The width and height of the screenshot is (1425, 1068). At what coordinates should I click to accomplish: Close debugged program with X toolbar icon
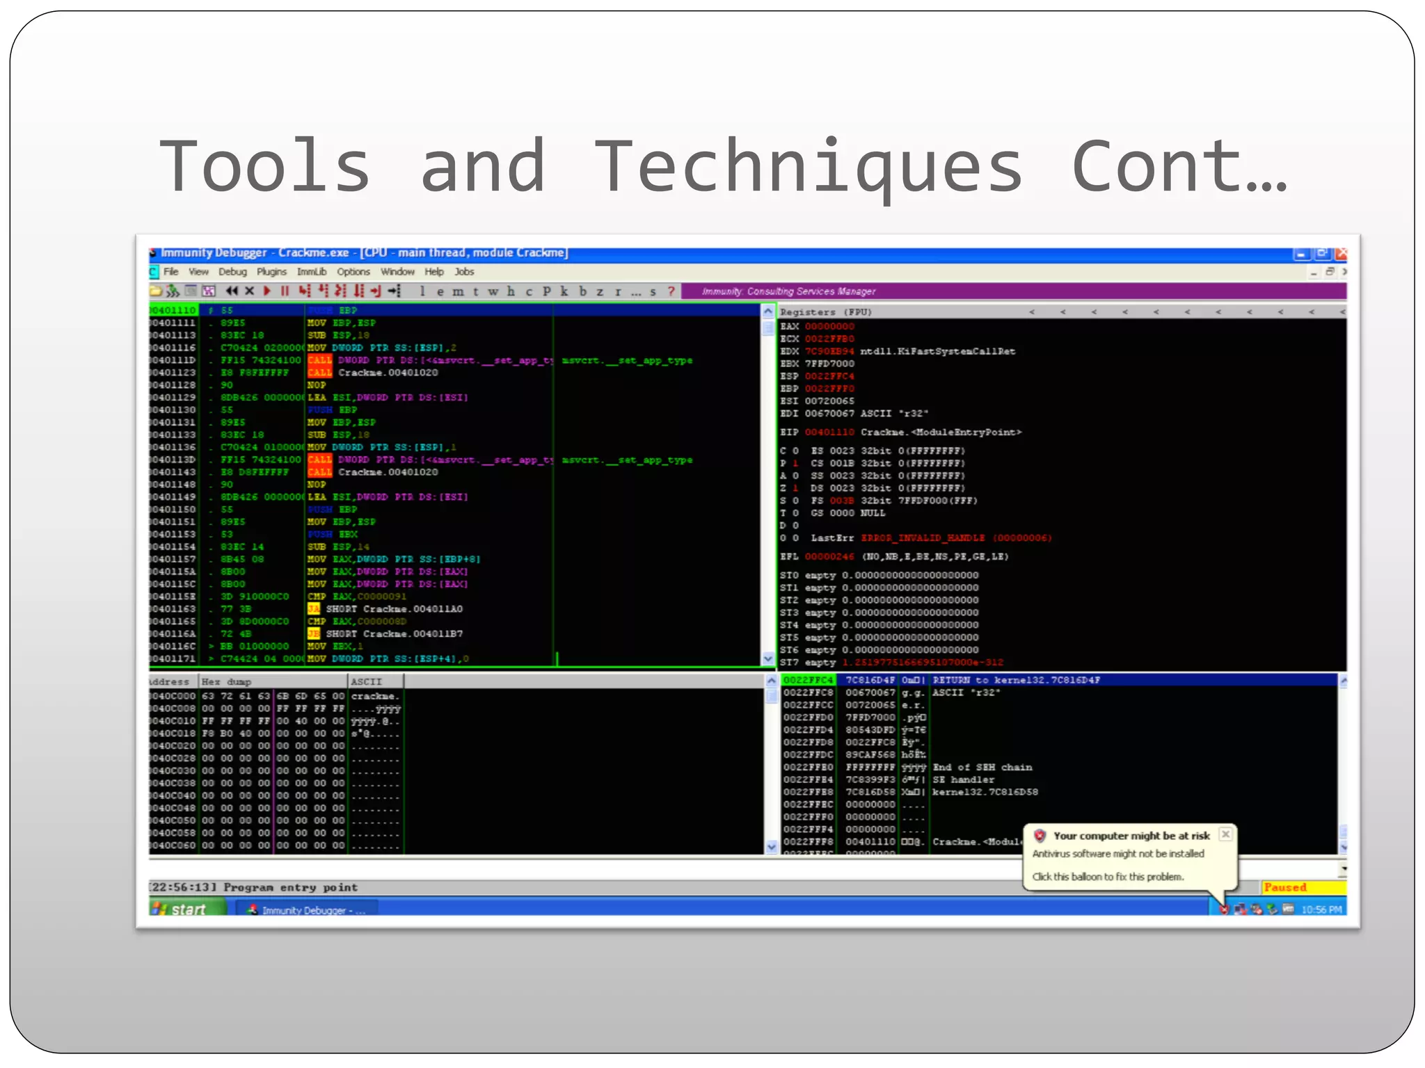(249, 291)
